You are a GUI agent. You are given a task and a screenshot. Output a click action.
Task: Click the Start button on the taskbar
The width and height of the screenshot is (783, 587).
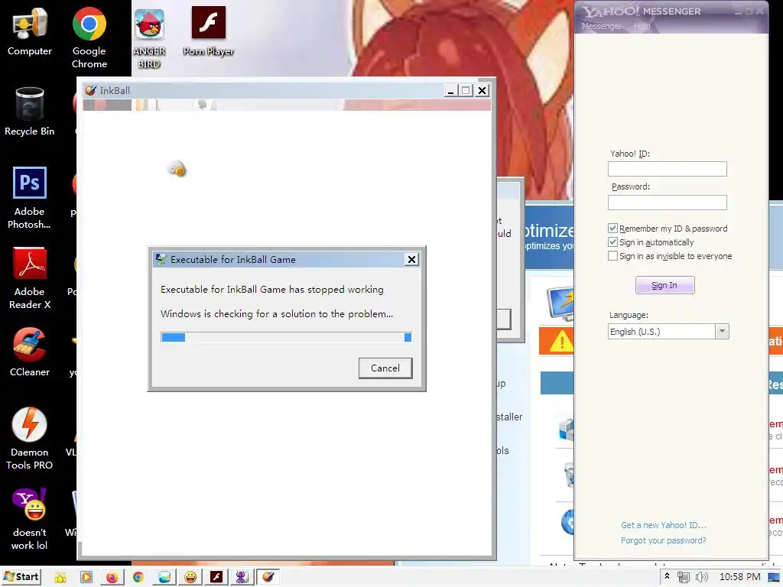(x=21, y=577)
